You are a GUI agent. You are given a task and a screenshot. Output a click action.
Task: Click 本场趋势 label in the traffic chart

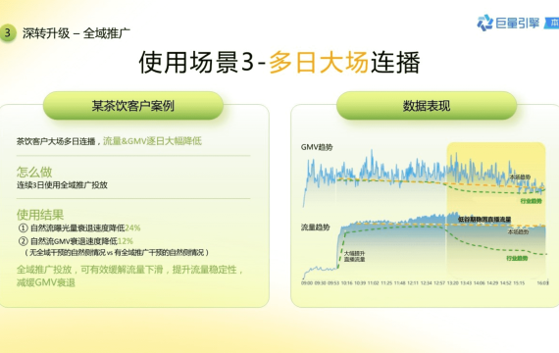pyautogui.click(x=518, y=231)
